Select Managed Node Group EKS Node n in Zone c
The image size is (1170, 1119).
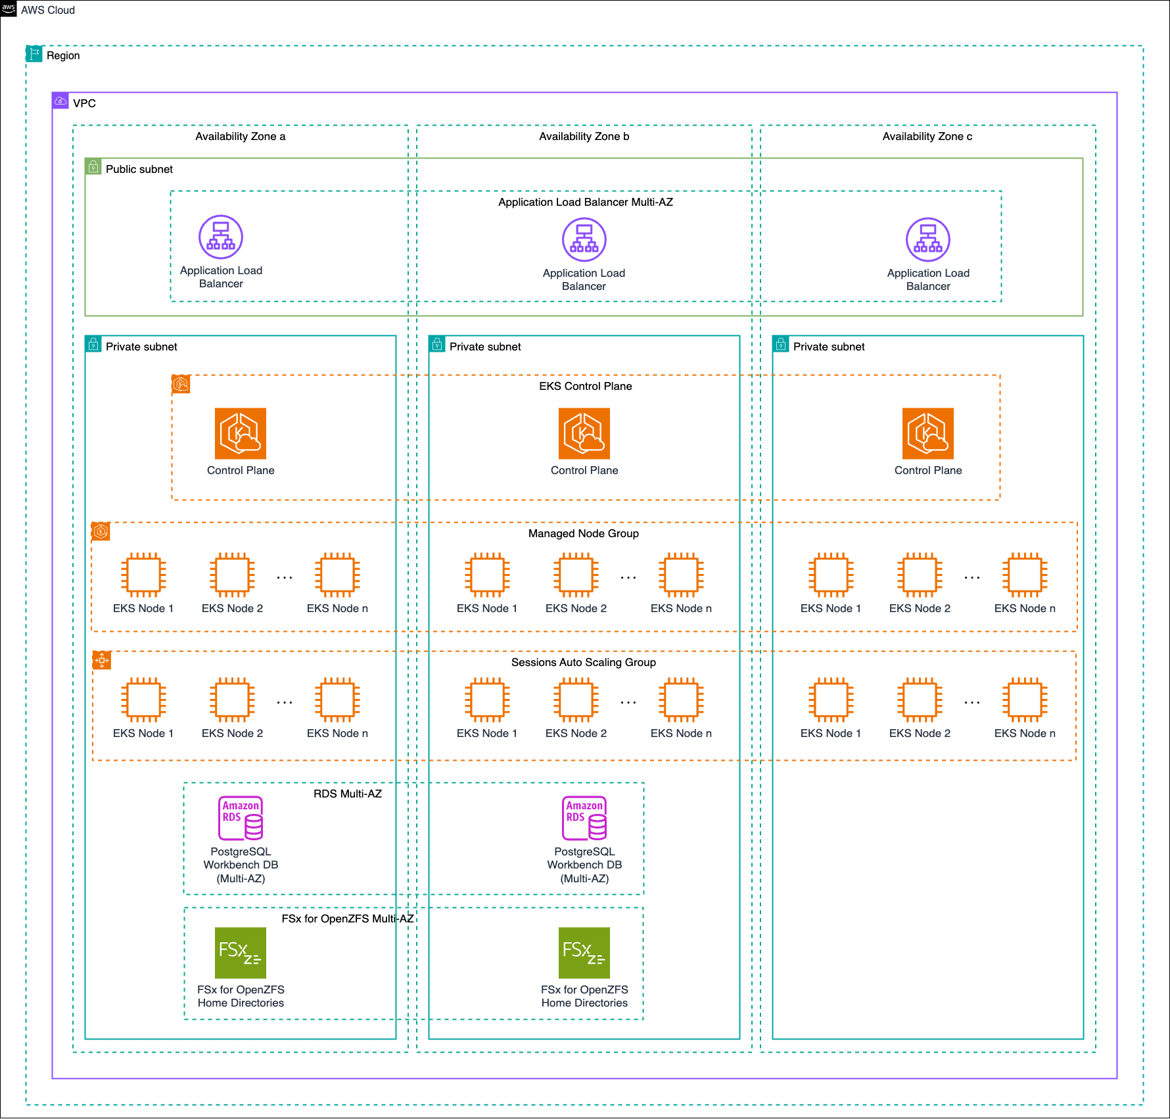[1025, 575]
